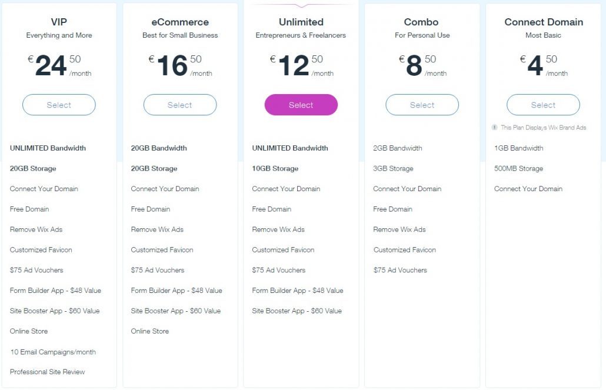
Task: Click the info icon beside Wix Brand Ads notice
Action: tap(495, 128)
